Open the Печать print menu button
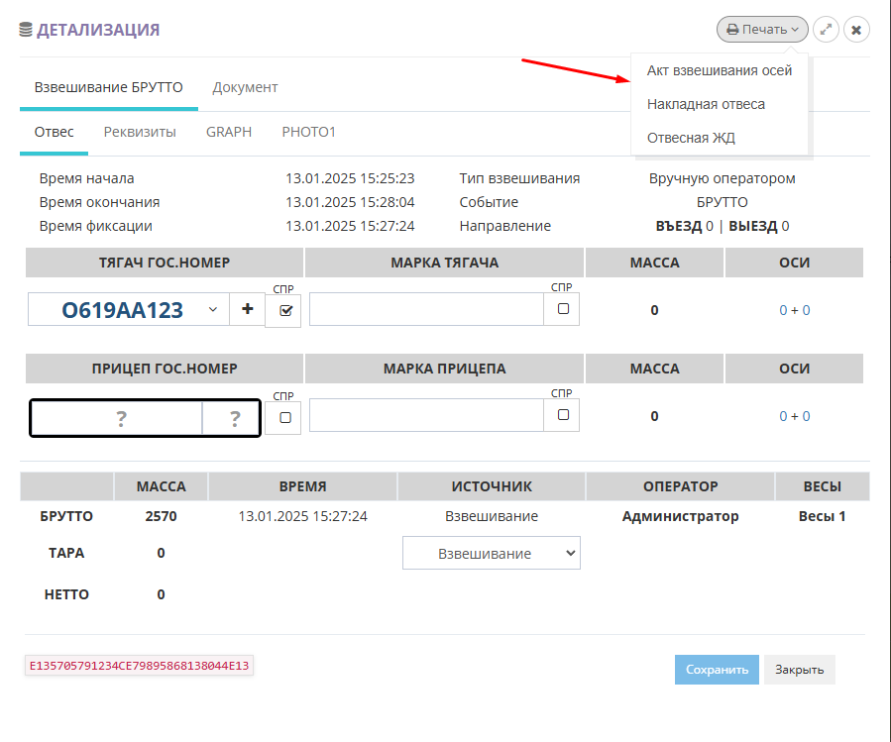The height and width of the screenshot is (742, 891). tap(761, 30)
